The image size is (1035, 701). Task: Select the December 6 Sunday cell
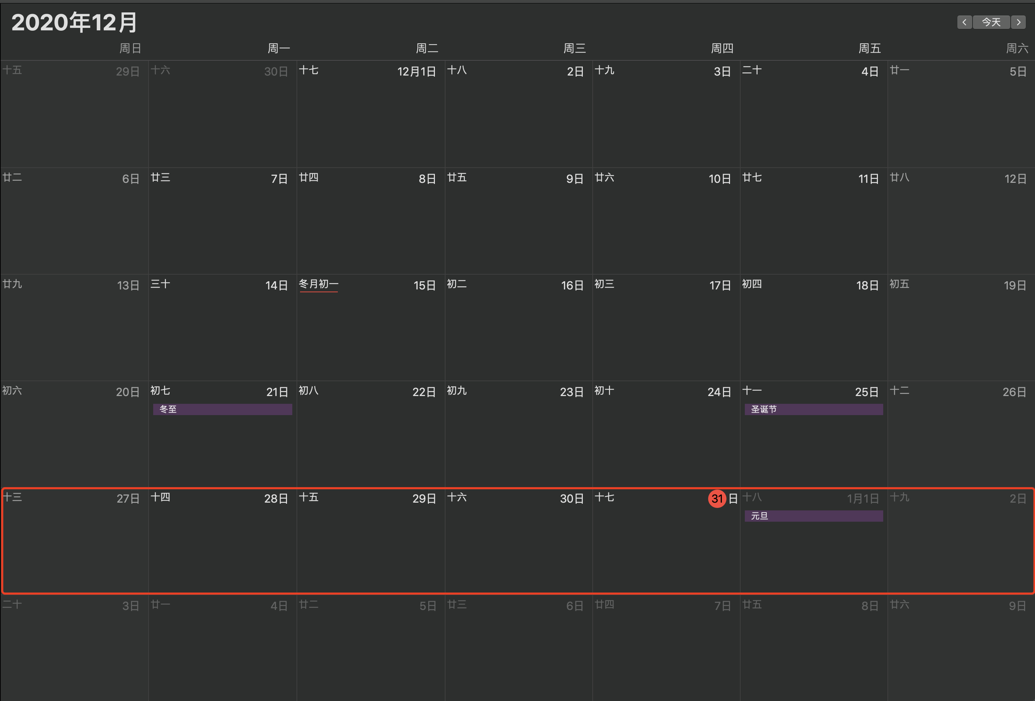point(74,223)
